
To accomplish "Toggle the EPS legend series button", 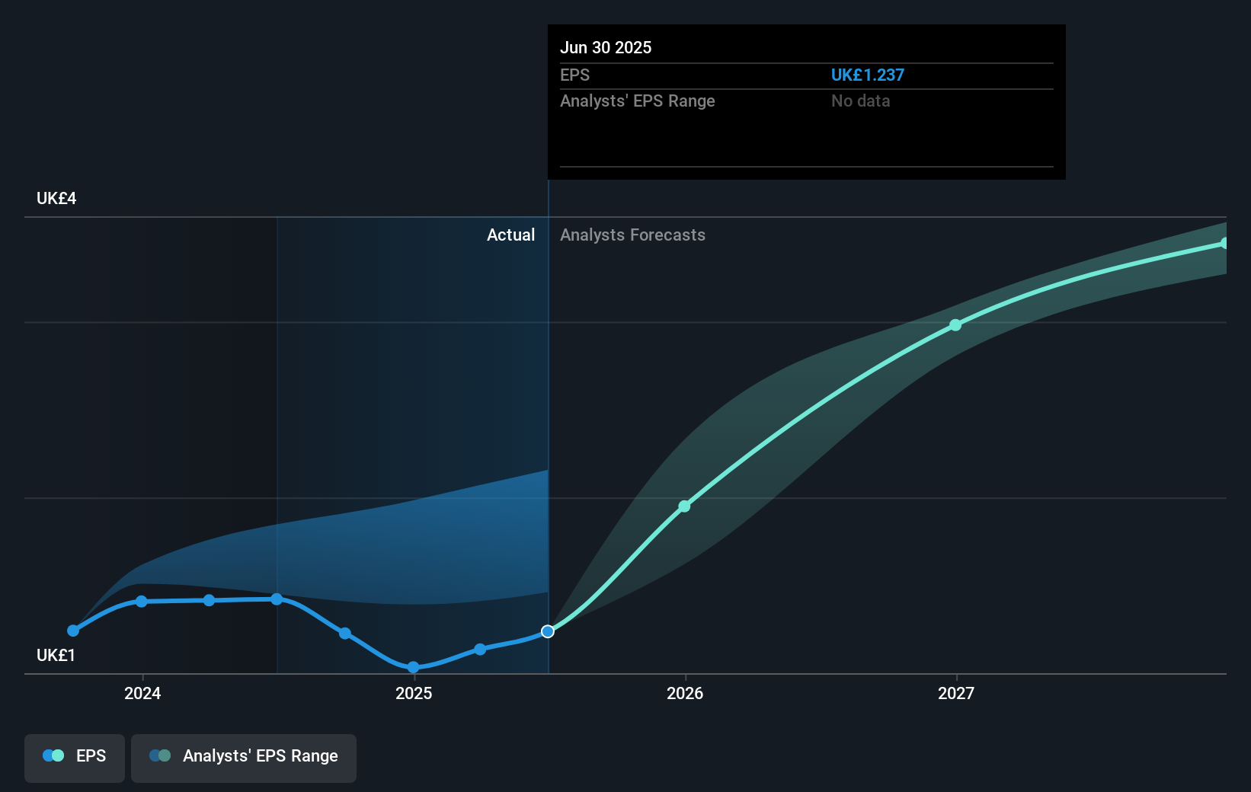I will (75, 758).
